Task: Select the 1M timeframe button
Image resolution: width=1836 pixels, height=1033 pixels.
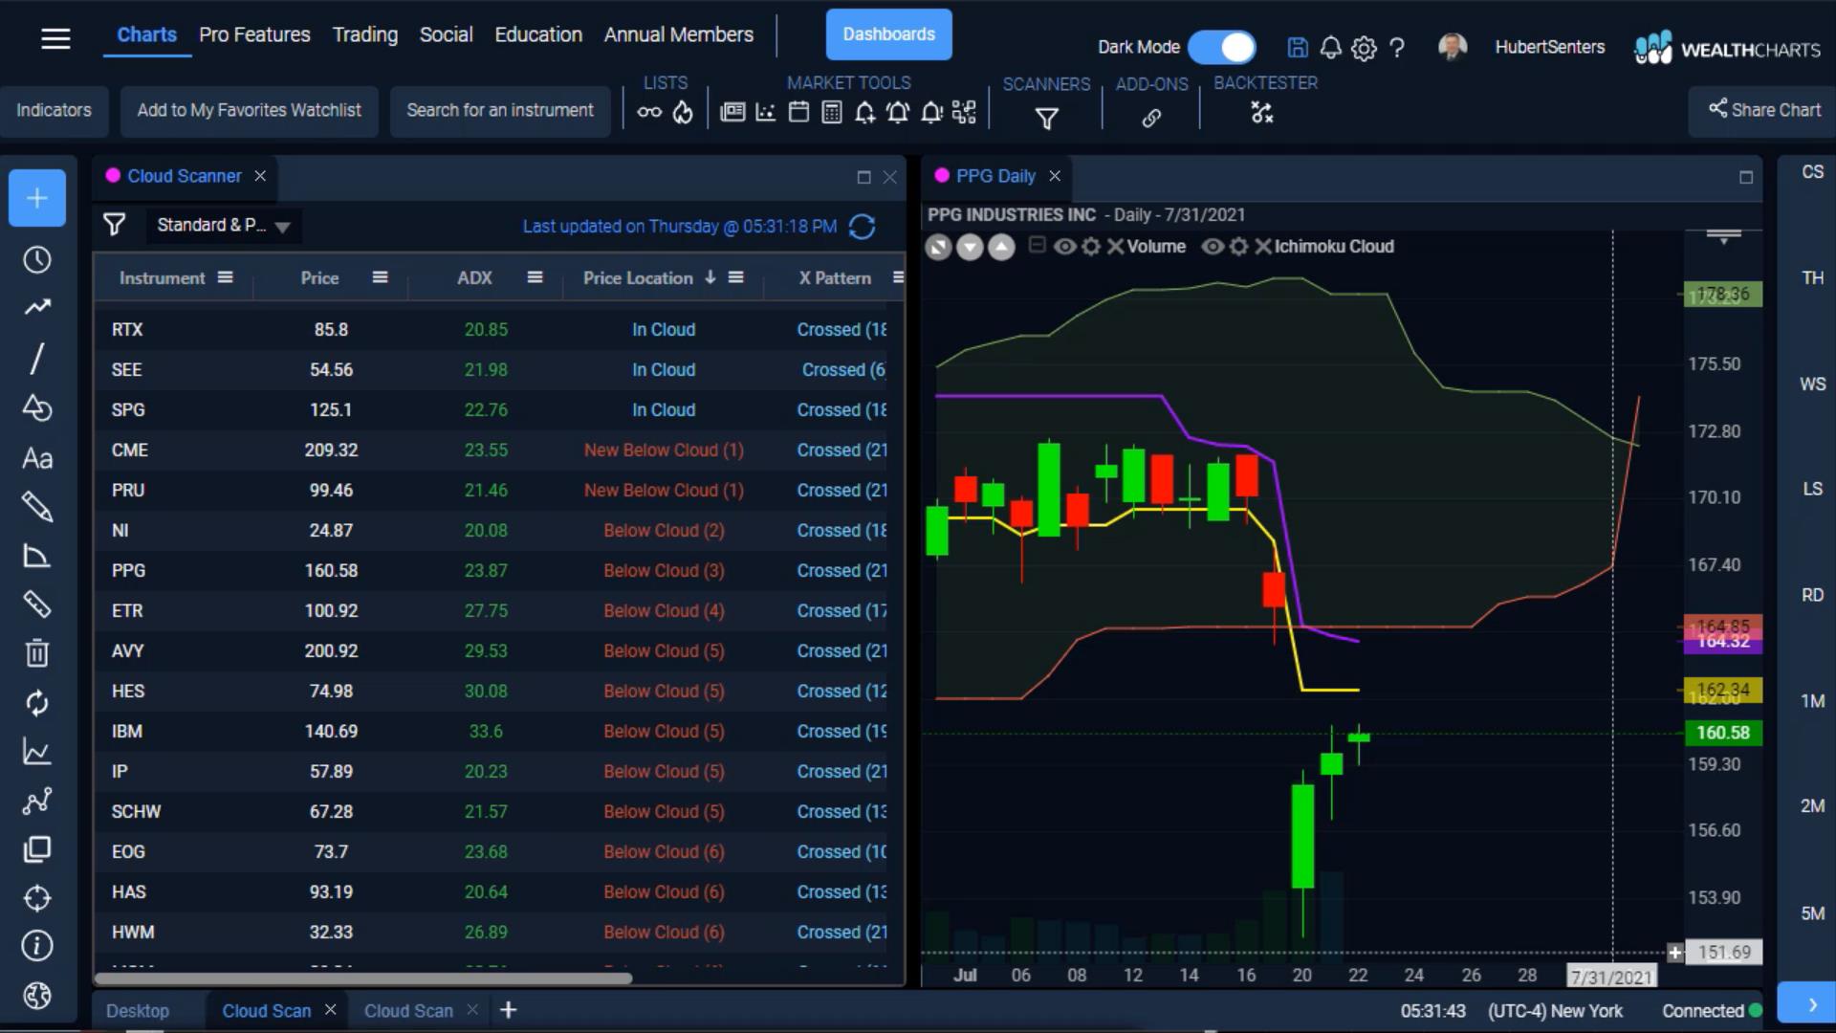Action: pyautogui.click(x=1812, y=701)
